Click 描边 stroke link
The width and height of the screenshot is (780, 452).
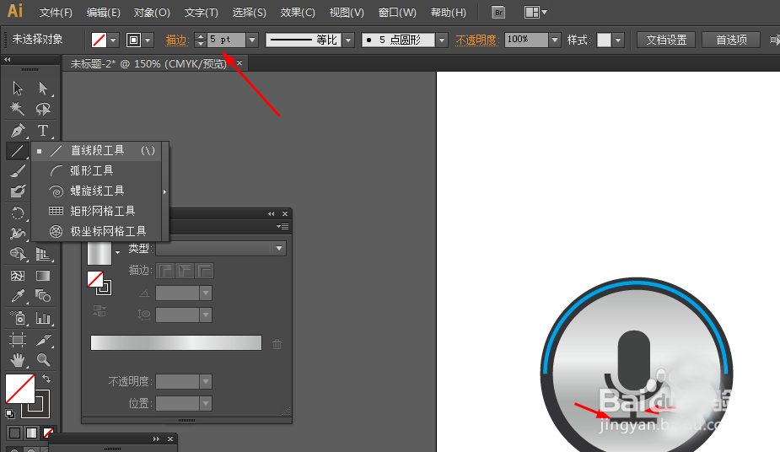tap(176, 40)
